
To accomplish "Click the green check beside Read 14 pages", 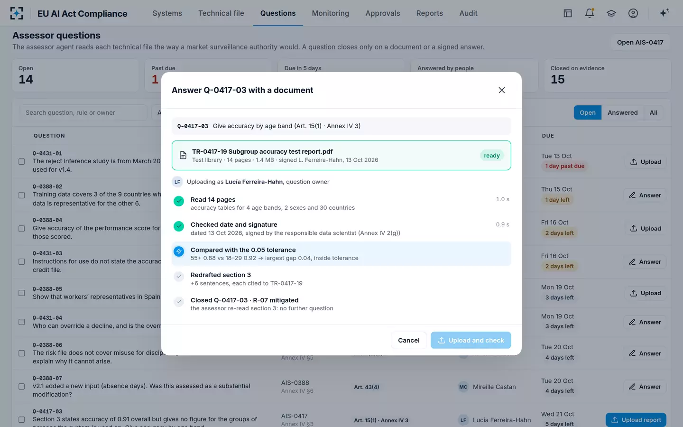I will pos(179,201).
